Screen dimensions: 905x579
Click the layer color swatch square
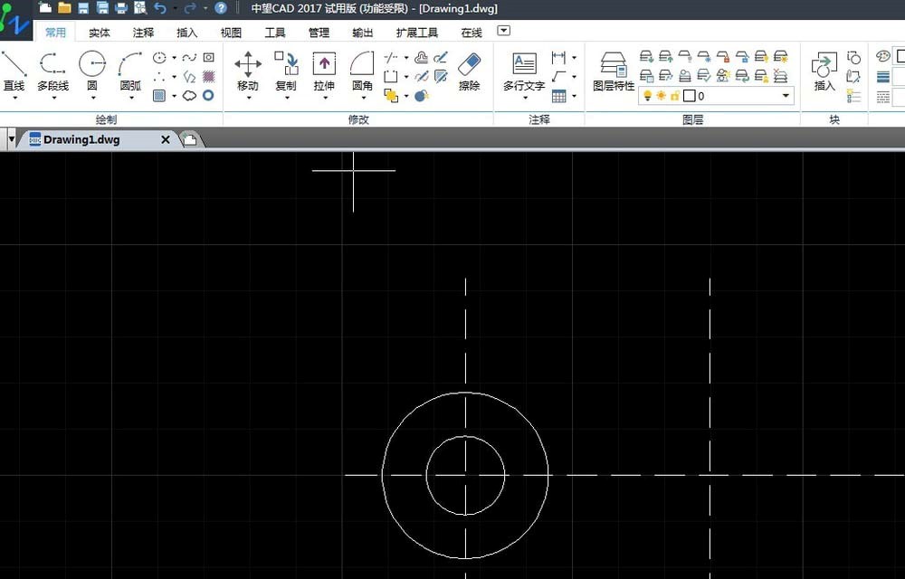688,95
